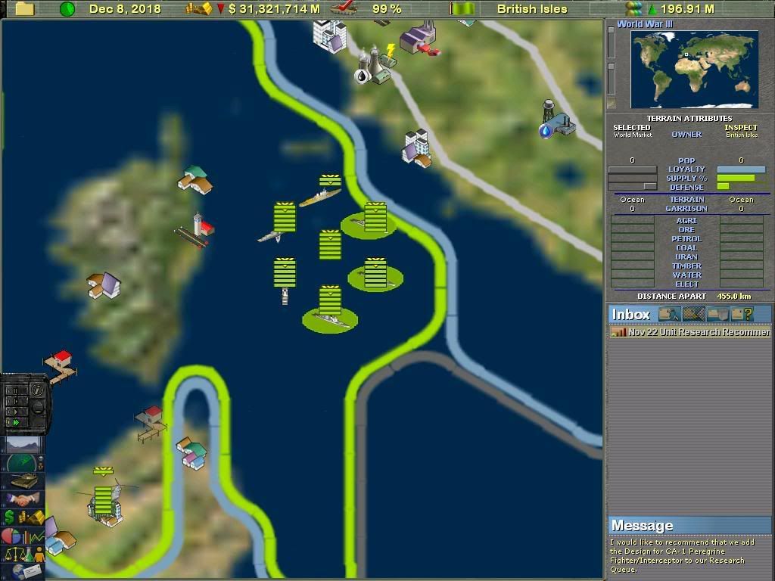Click the SELECTED World Market header
This screenshot has height=581, width=775.
pos(632,131)
